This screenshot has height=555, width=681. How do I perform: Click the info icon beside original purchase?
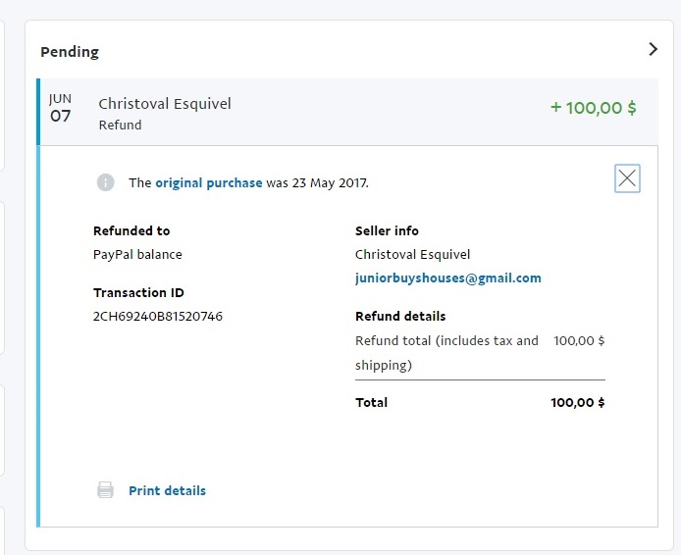105,182
